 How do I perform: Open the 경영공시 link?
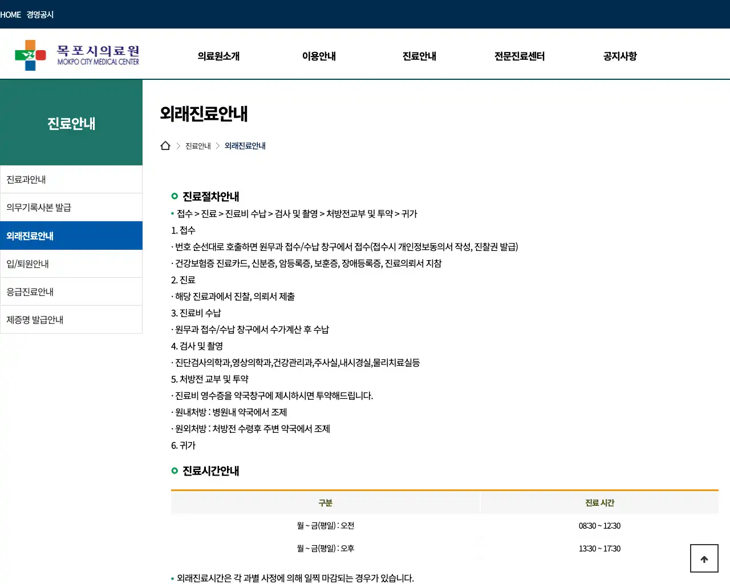coord(39,14)
